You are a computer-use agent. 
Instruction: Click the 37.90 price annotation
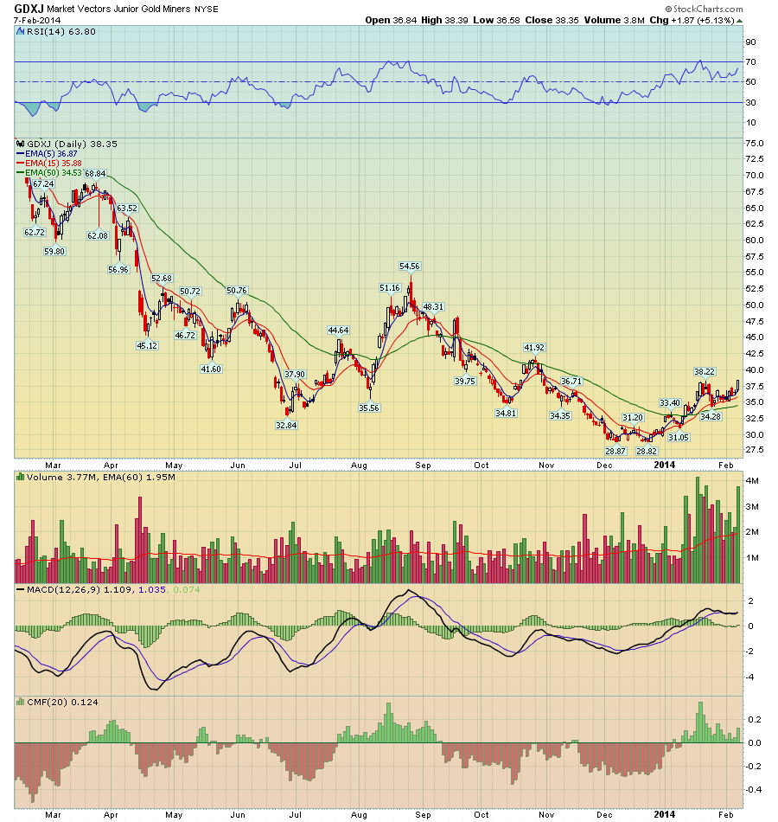coord(295,375)
